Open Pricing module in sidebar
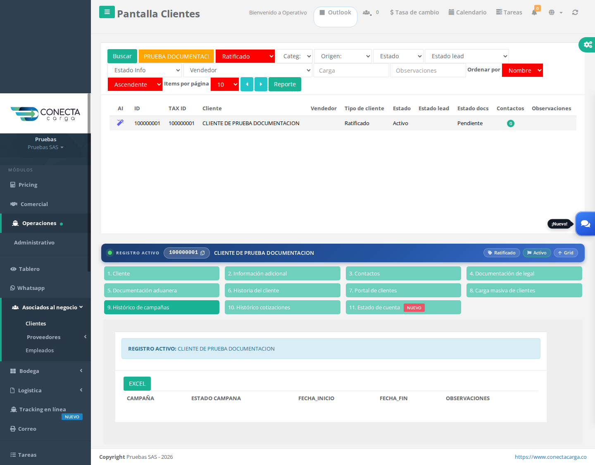 pos(28,185)
